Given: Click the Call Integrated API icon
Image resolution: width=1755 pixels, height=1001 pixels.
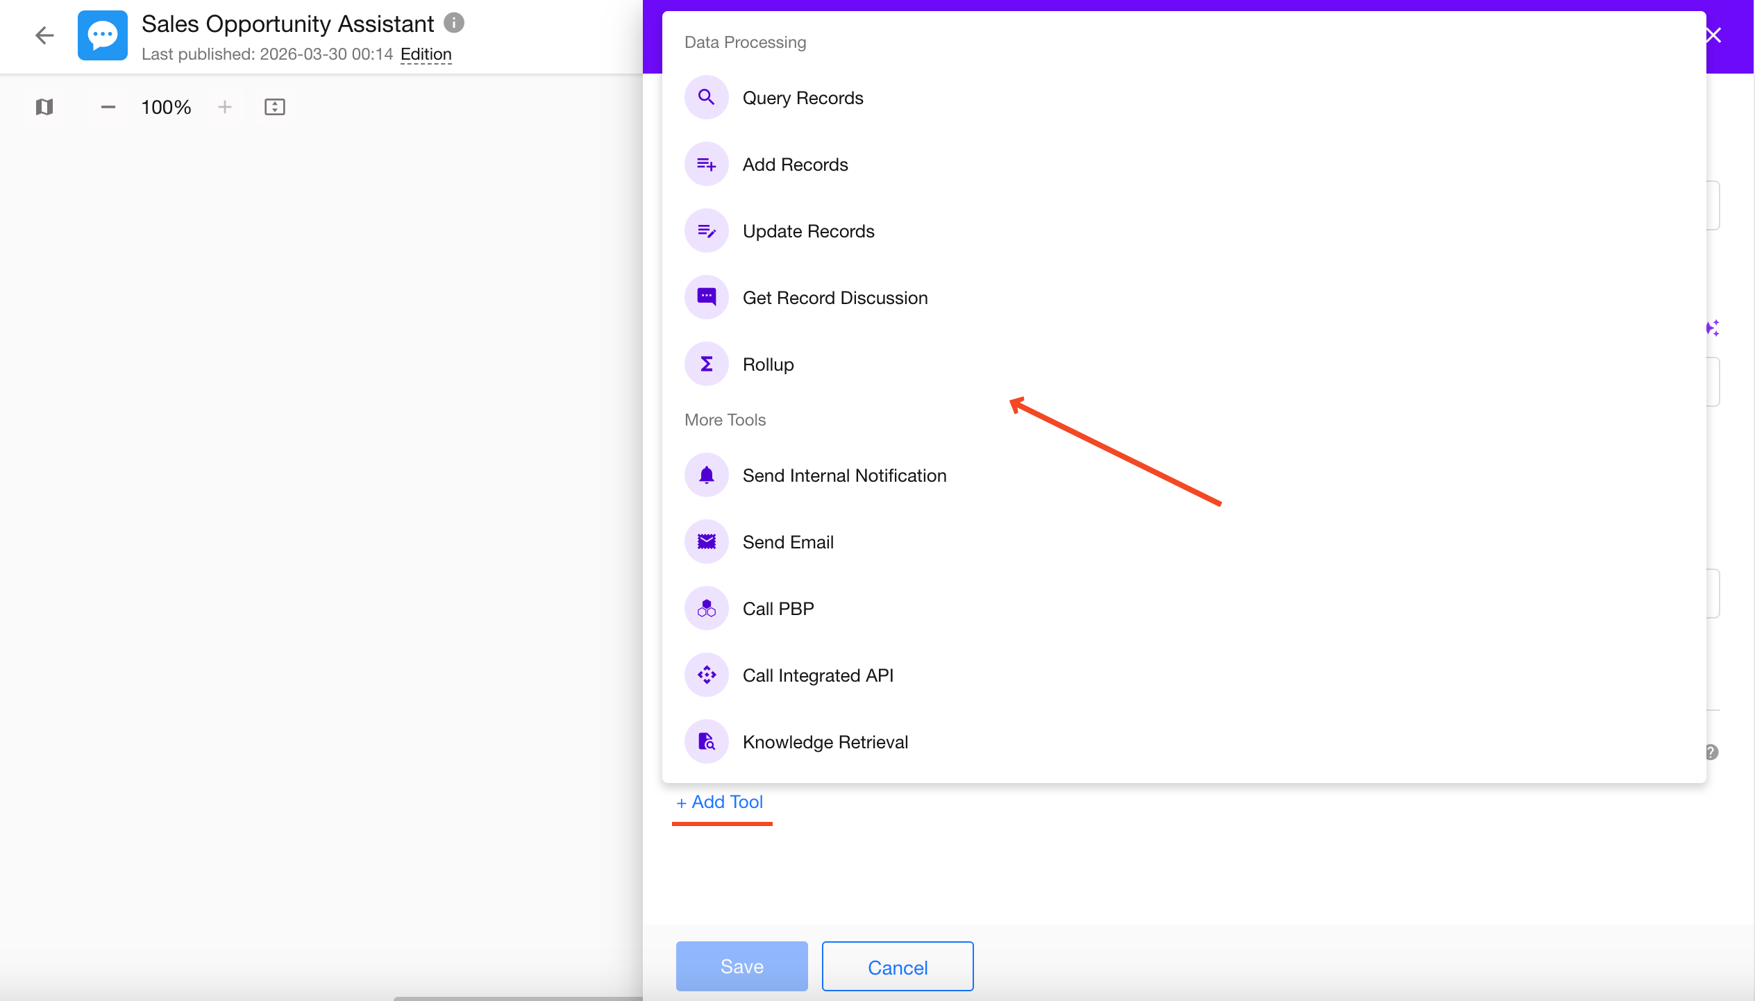Looking at the screenshot, I should [x=706, y=675].
